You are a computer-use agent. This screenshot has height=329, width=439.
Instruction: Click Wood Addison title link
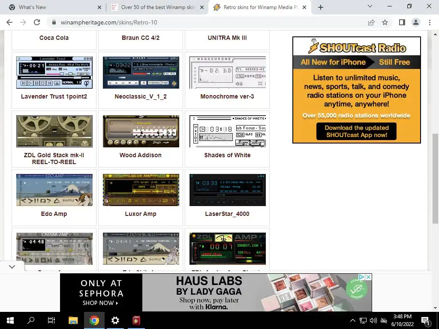[141, 155]
